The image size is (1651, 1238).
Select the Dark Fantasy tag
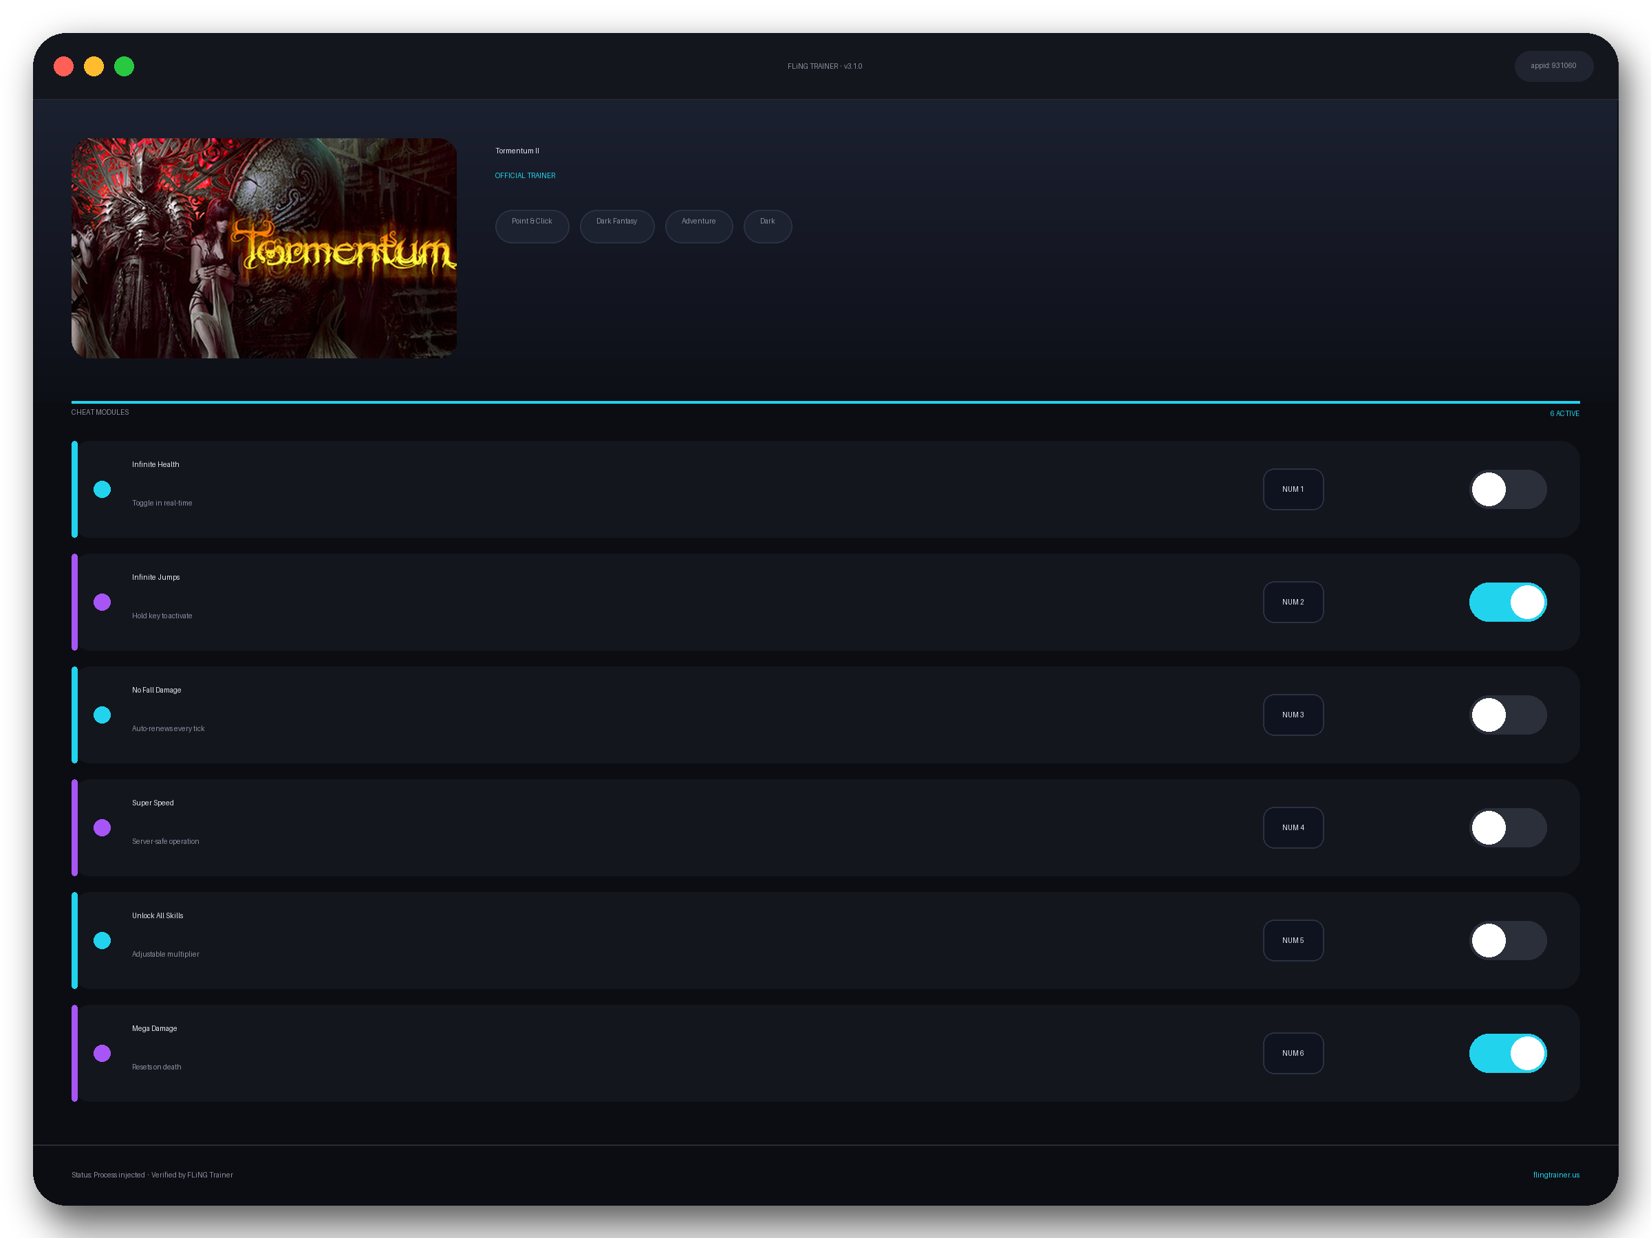click(x=616, y=226)
